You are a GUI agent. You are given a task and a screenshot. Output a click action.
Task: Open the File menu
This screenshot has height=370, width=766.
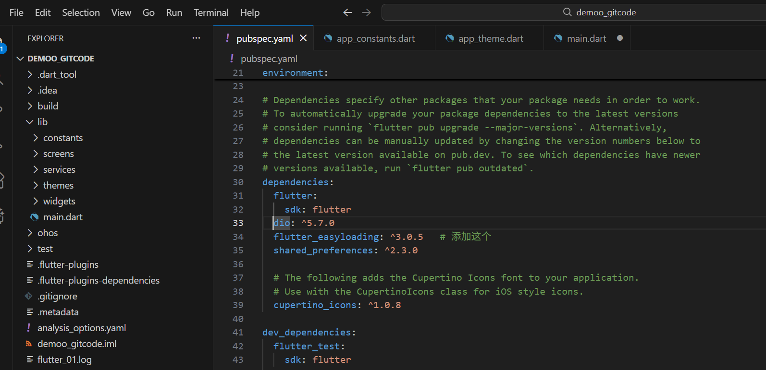pyautogui.click(x=16, y=12)
